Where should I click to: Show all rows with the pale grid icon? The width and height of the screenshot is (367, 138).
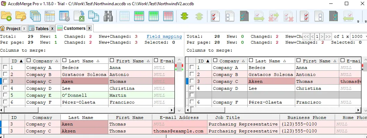pos(124,16)
